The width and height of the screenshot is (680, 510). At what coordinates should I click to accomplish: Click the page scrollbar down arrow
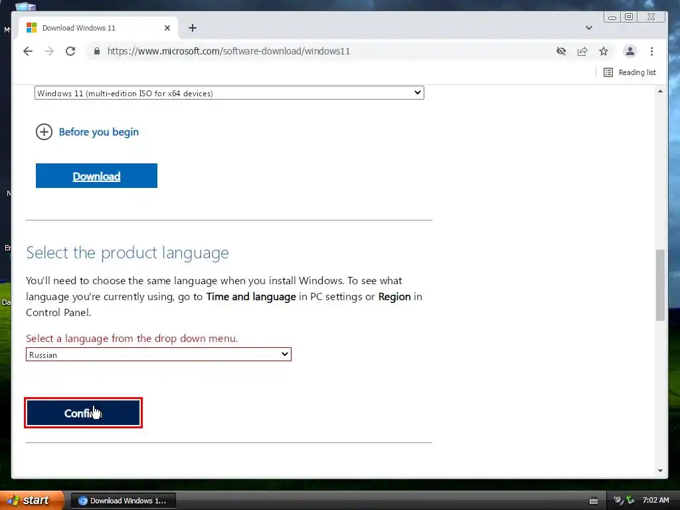660,471
